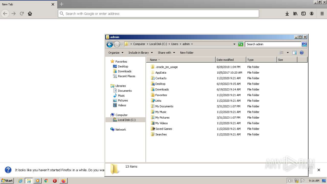Select the My Documents folder
This screenshot has height=184, width=327.
click(164, 106)
